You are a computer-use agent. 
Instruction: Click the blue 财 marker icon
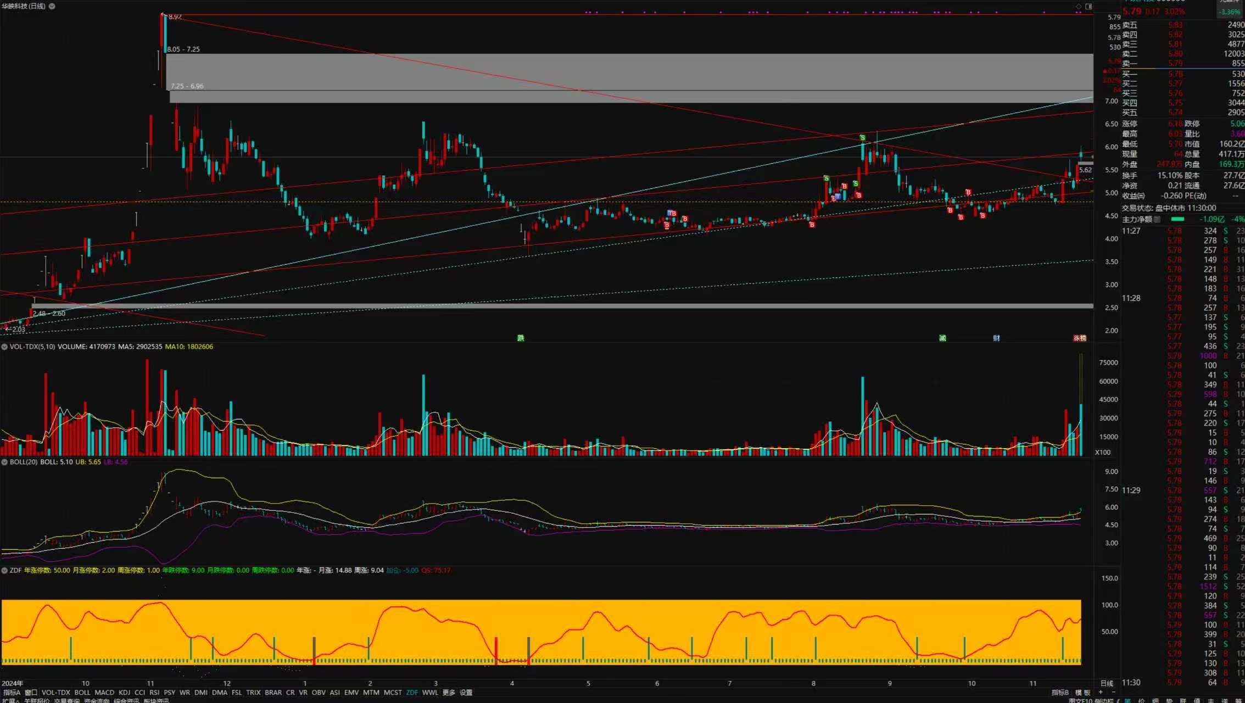click(x=996, y=338)
